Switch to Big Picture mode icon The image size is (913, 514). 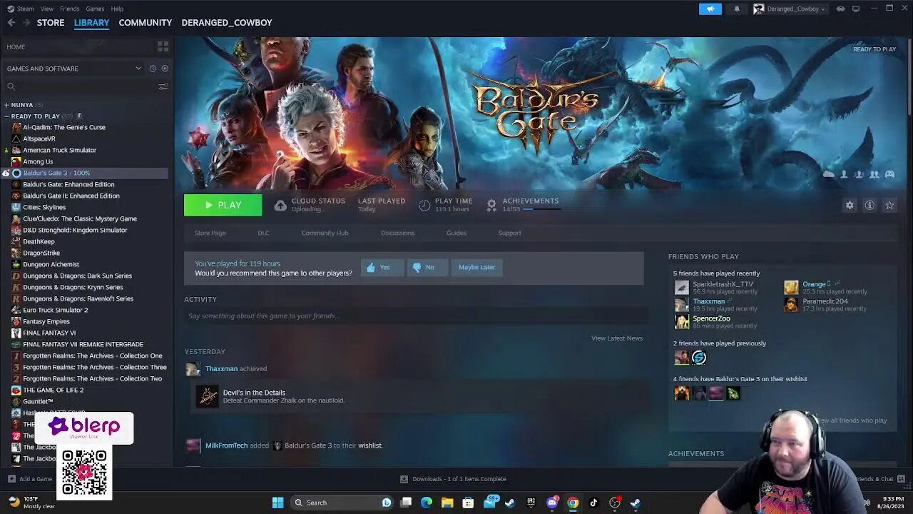(x=856, y=9)
